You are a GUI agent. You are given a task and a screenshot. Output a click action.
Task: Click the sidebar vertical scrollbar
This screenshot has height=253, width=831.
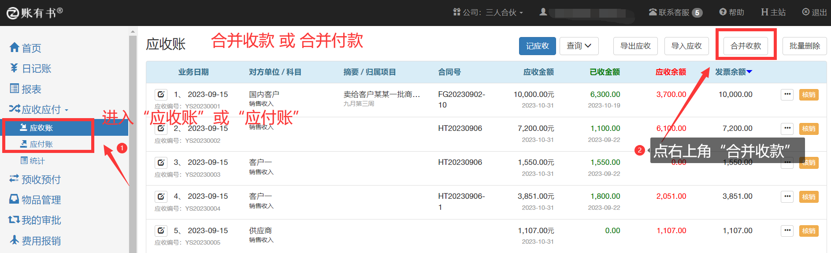pos(133,132)
